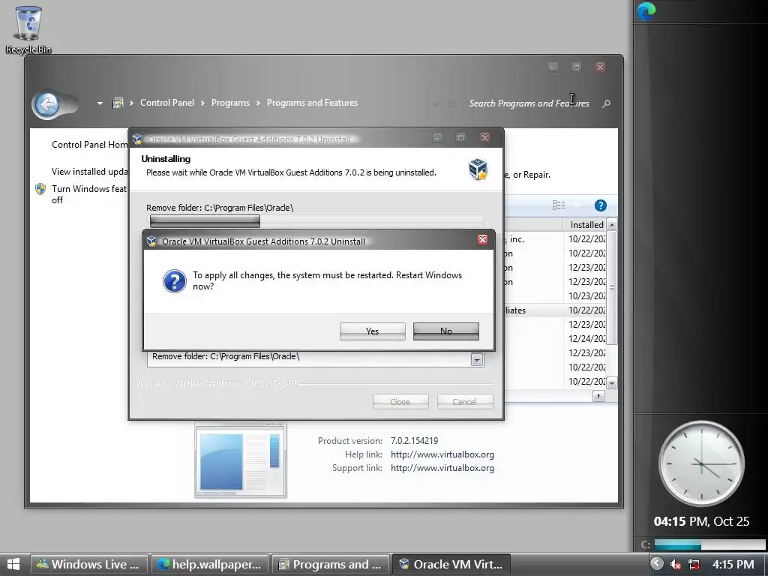
Task: Click the horizontal scroll-right arrow
Action: coord(598,395)
